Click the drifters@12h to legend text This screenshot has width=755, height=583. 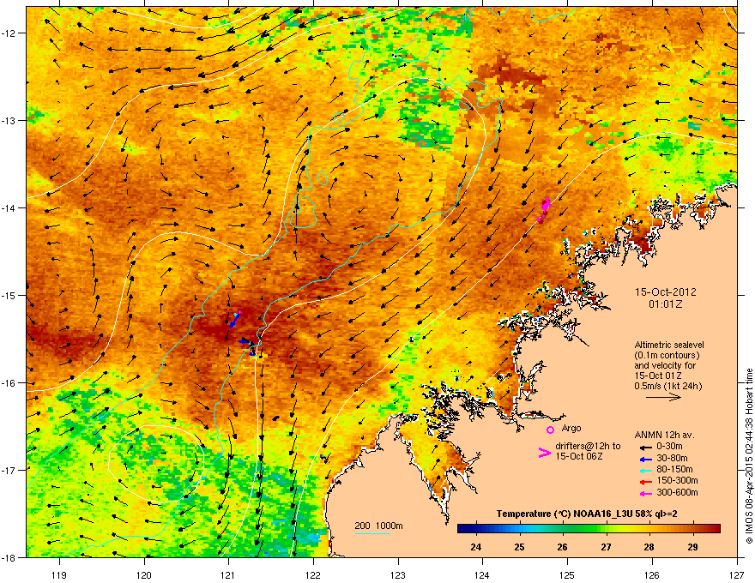point(588,446)
